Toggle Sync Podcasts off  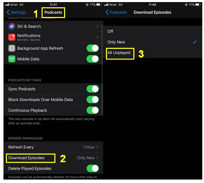(x=92, y=89)
